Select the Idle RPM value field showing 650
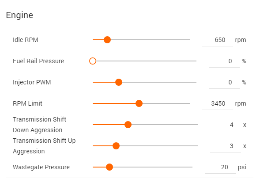Screen dimensions: 260x179 pyautogui.click(x=218, y=40)
